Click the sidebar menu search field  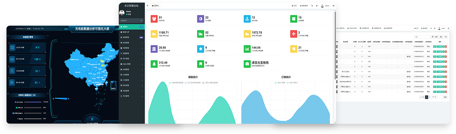tap(132, 21)
